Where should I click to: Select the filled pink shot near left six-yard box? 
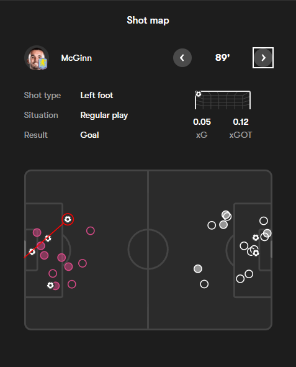point(37,232)
